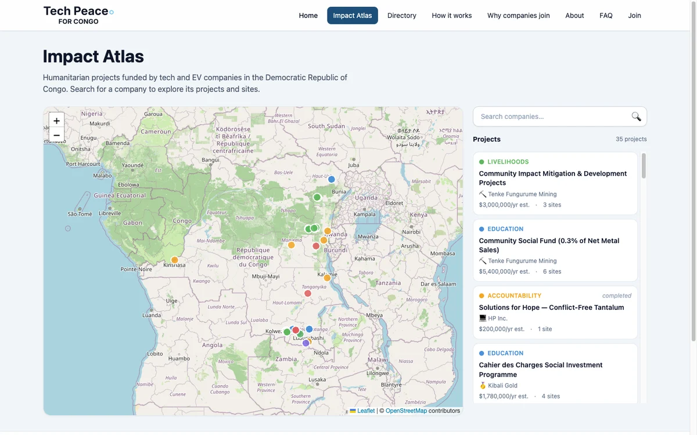Click the laptop icon beside HP Inc.
The height and width of the screenshot is (435, 697).
coord(483,318)
